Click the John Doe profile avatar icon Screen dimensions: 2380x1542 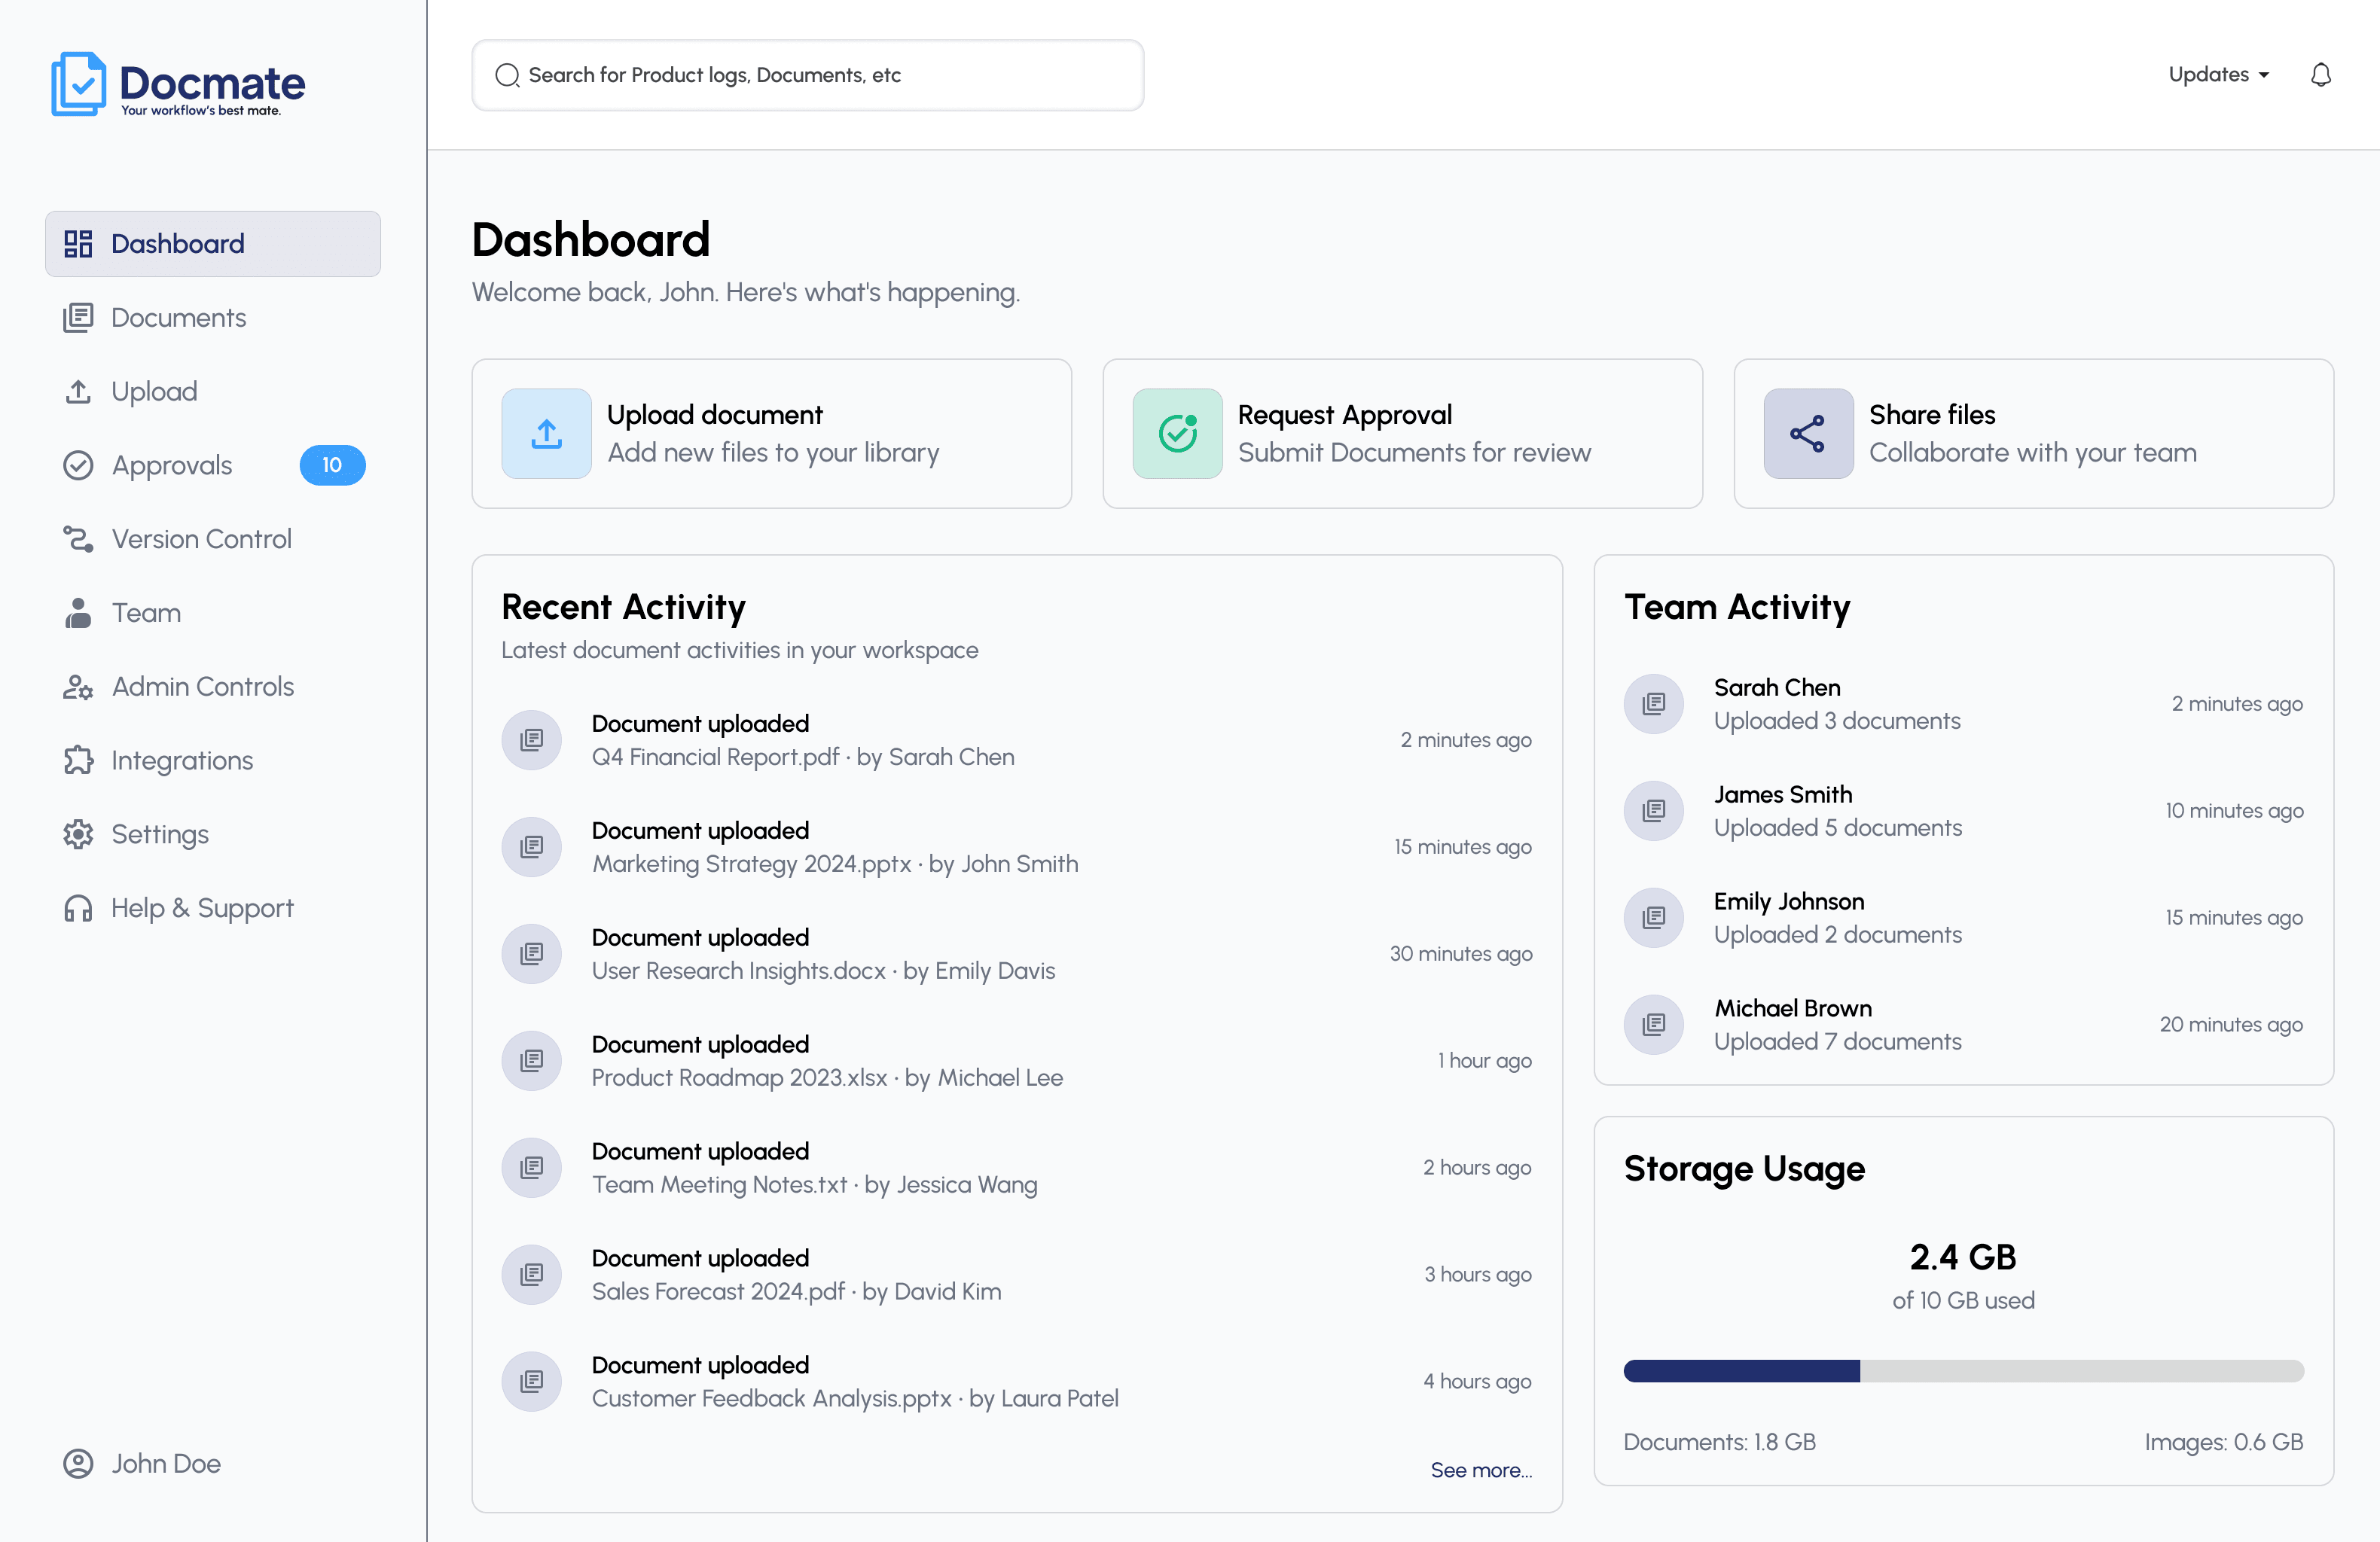[x=78, y=1463]
